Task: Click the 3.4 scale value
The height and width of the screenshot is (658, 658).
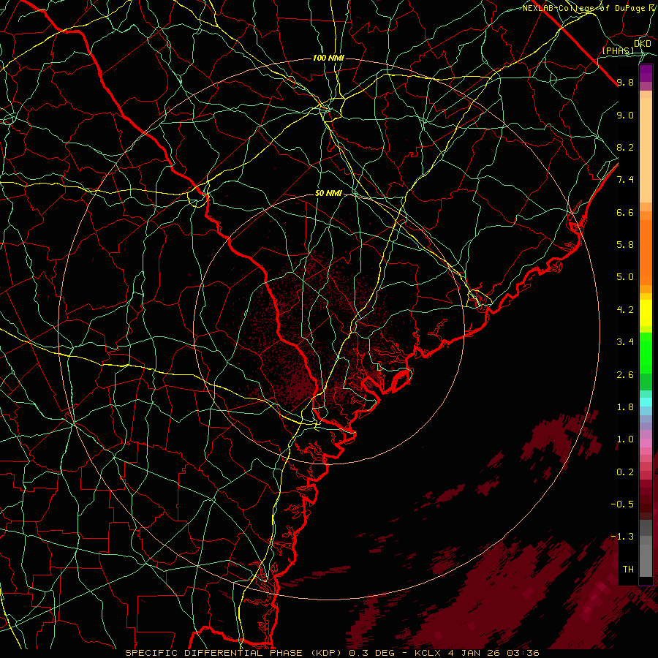Action: click(x=625, y=342)
